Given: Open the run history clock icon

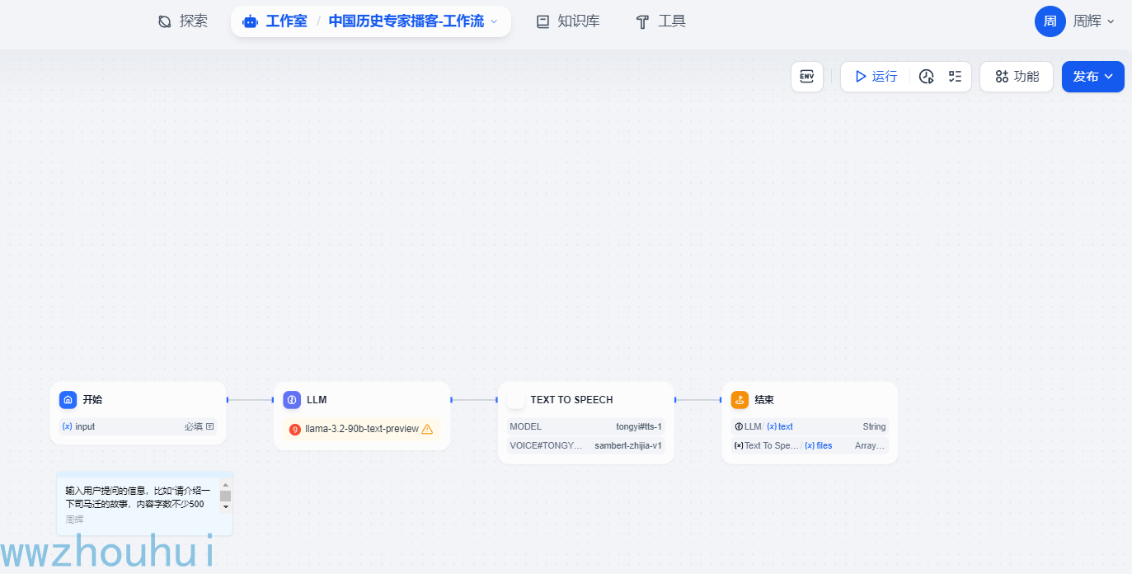Looking at the screenshot, I should pos(927,77).
